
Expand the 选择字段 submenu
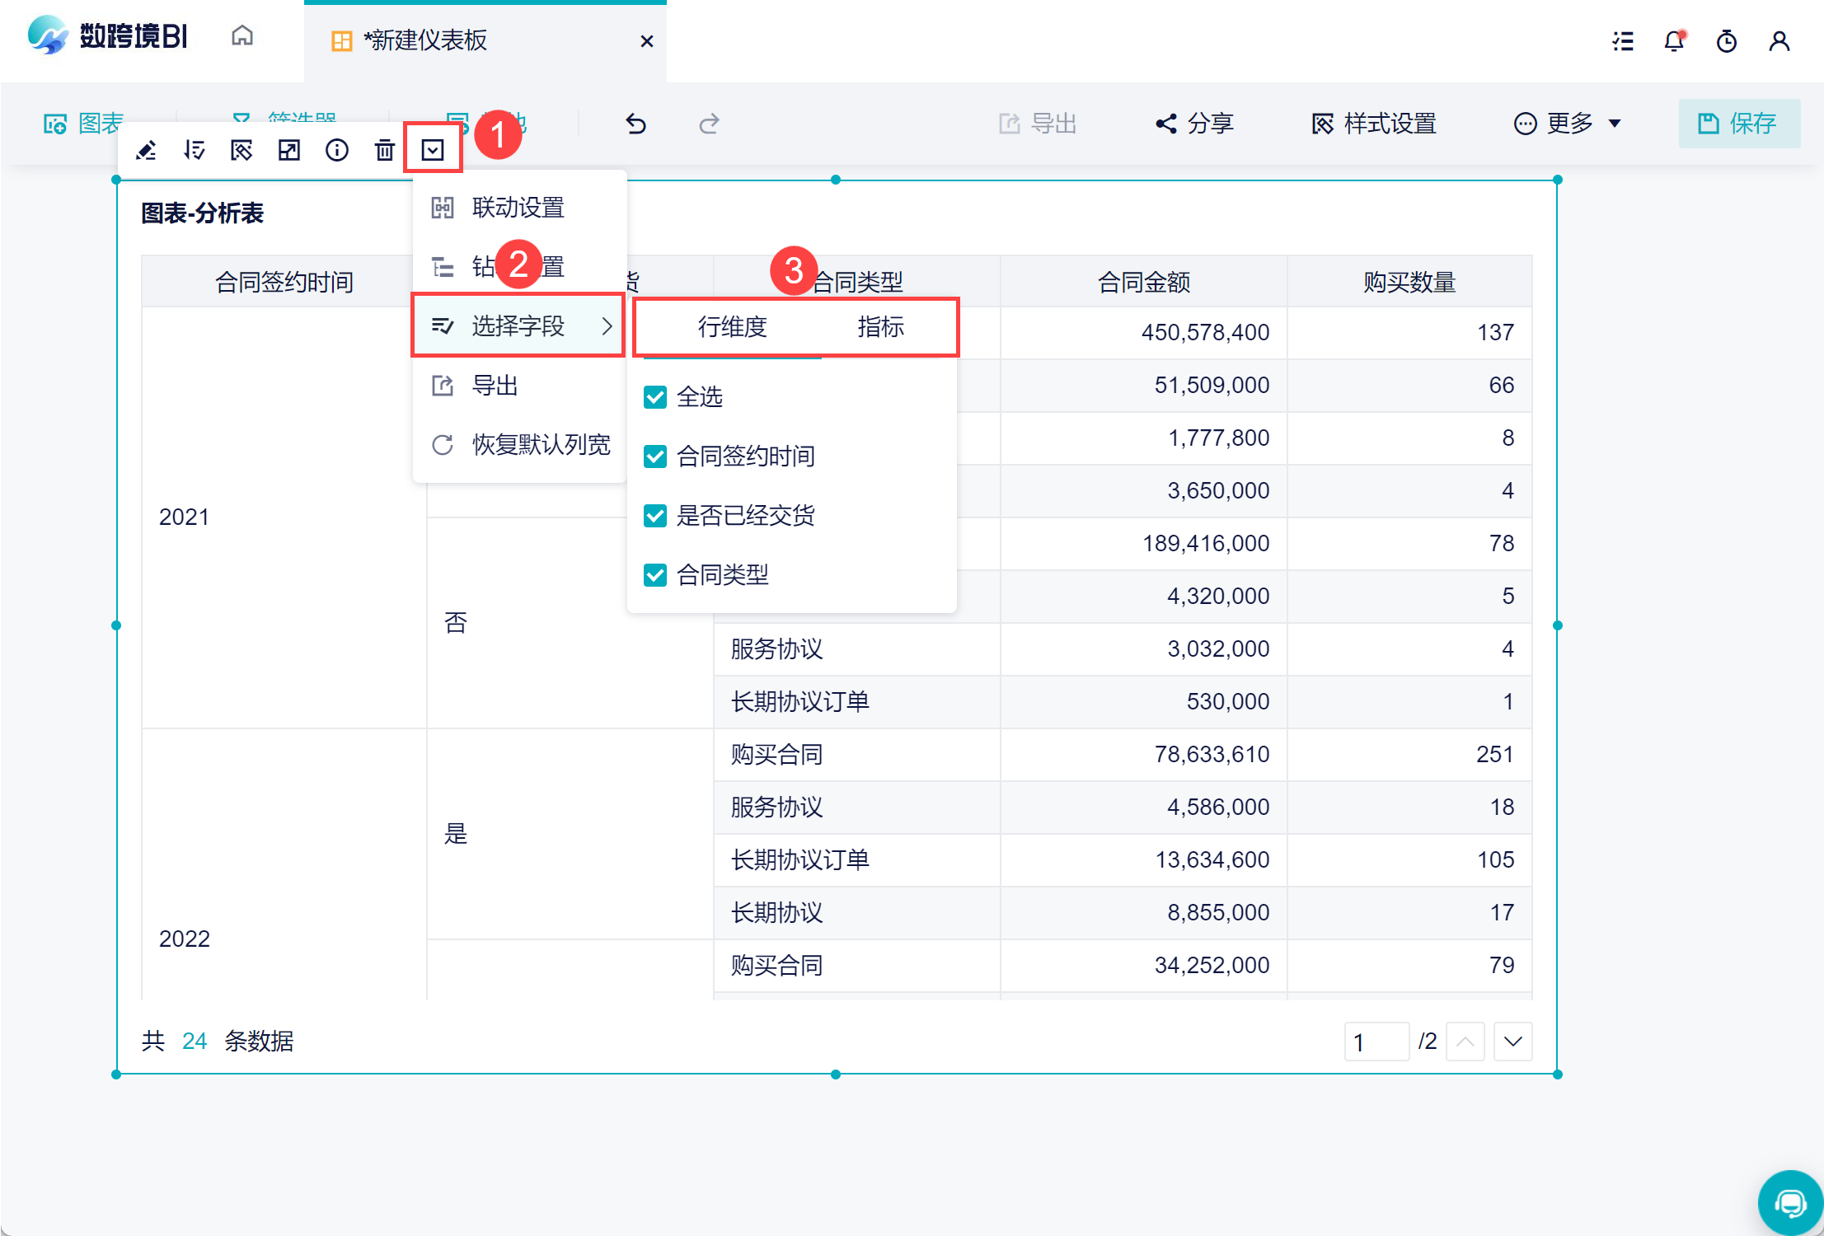pyautogui.click(x=518, y=326)
